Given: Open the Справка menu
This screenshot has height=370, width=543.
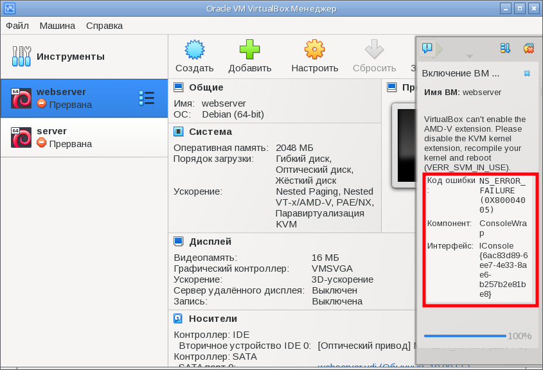Looking at the screenshot, I should 104,26.
